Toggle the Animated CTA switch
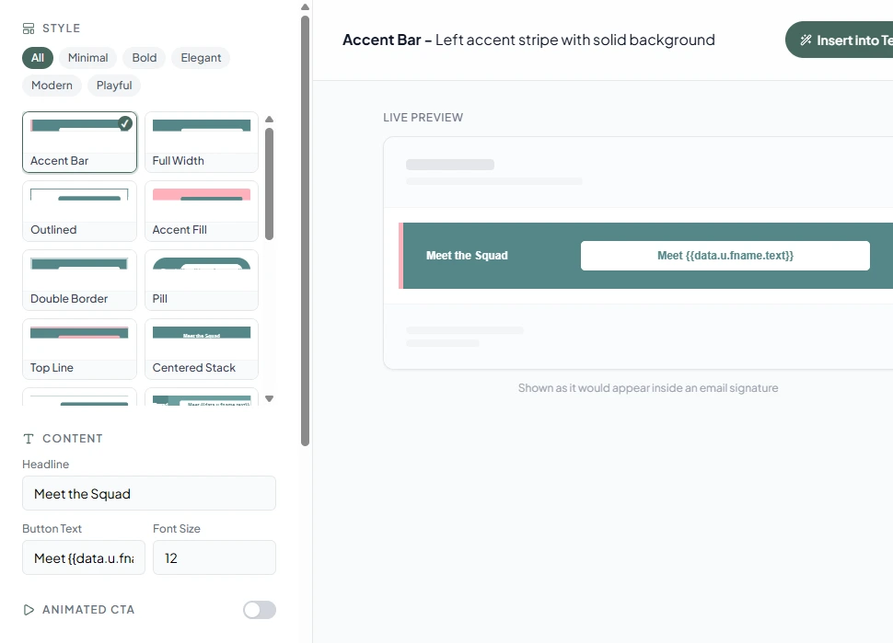The width and height of the screenshot is (893, 643). click(x=260, y=610)
